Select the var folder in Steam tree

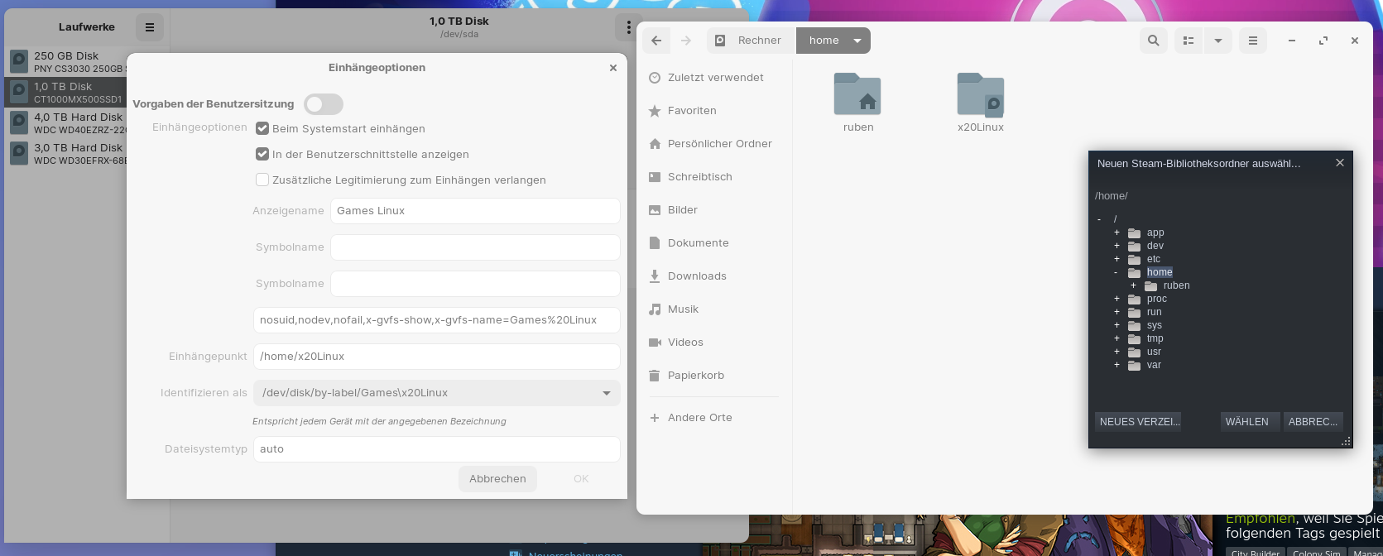(x=1154, y=365)
